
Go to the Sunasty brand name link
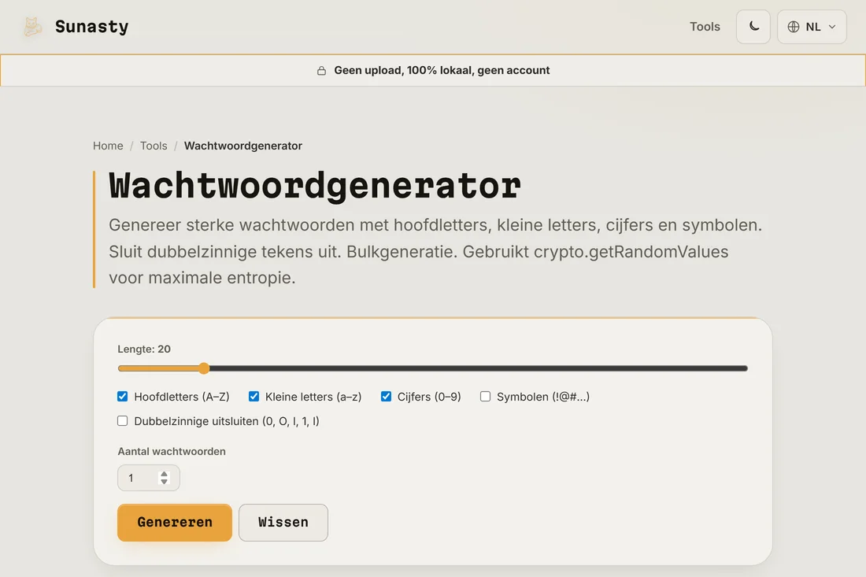pos(91,27)
